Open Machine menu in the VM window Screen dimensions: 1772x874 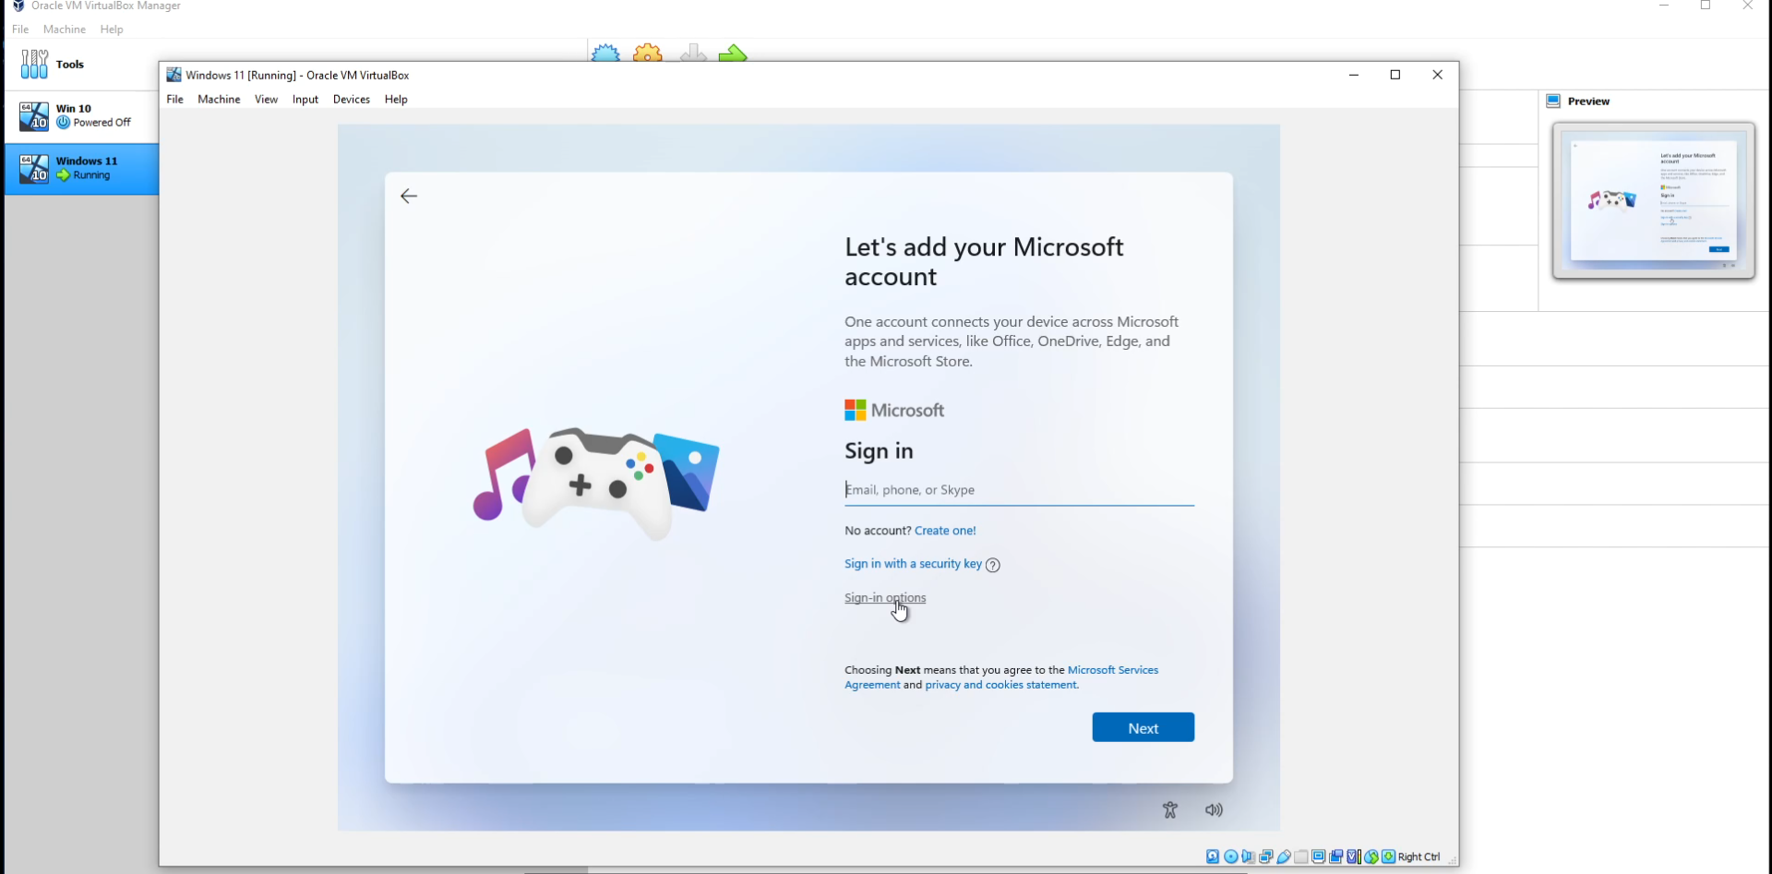219,100
